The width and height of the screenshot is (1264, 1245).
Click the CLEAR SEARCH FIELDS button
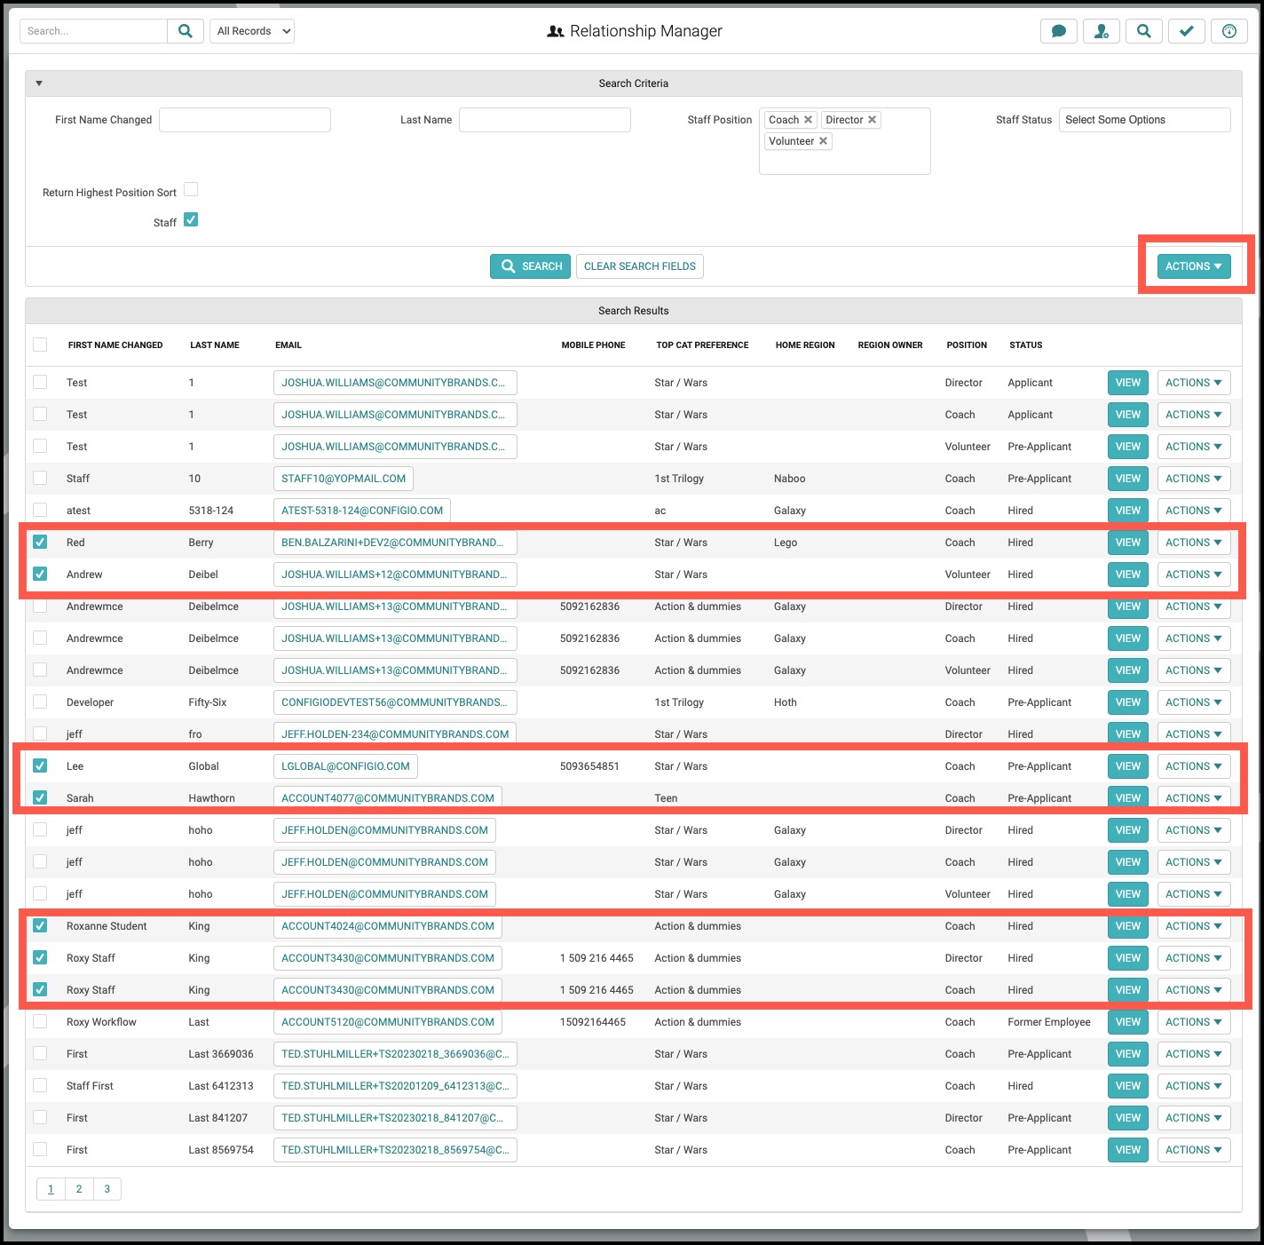tap(640, 266)
